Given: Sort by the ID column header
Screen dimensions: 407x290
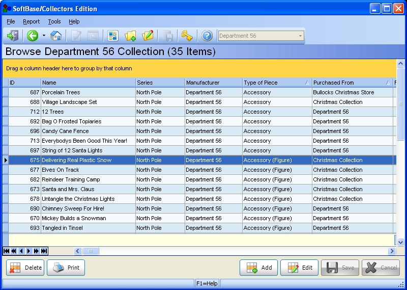Looking at the screenshot, I should coord(24,83).
